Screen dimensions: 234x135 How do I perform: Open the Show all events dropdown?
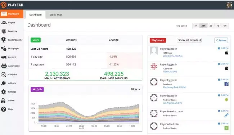point(189,40)
